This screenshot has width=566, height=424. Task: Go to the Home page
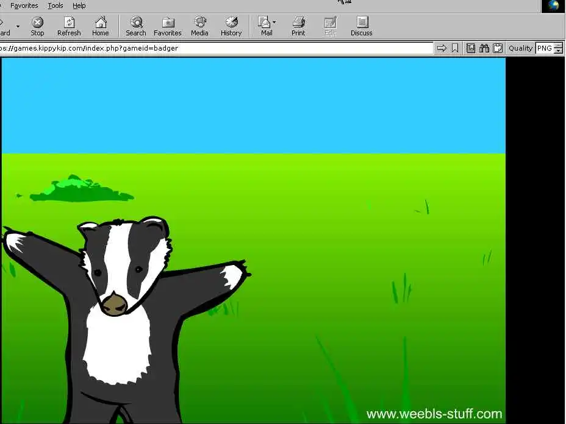pyautogui.click(x=101, y=26)
